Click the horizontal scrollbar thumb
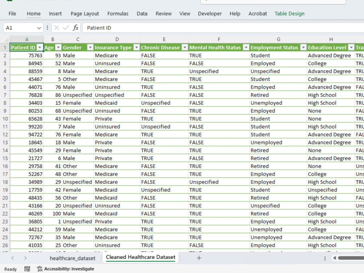The width and height of the screenshot is (364, 273). pos(351,258)
